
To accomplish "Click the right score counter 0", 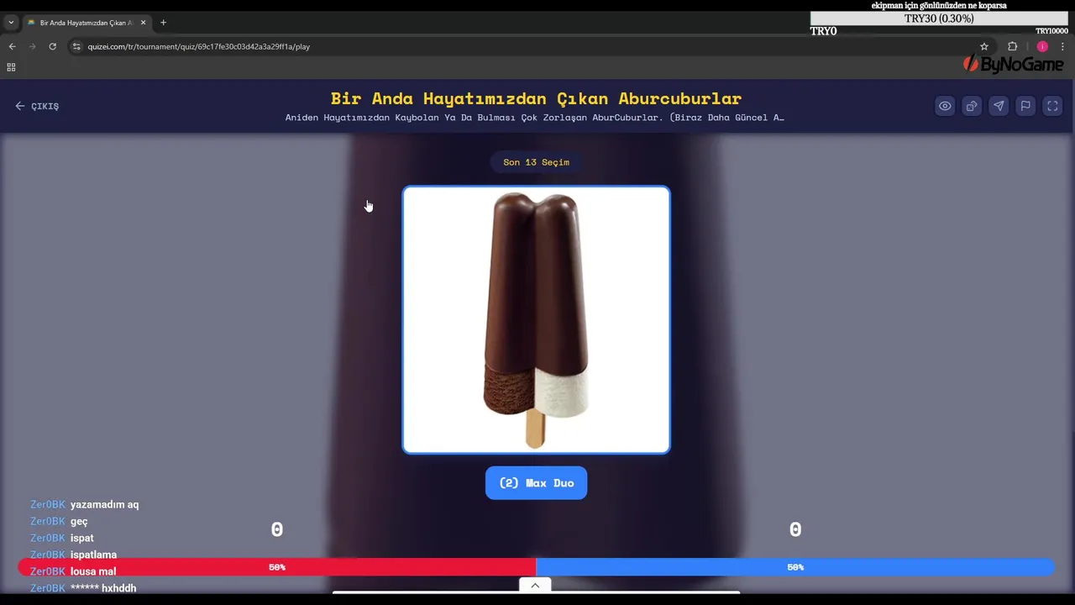I will click(x=795, y=529).
